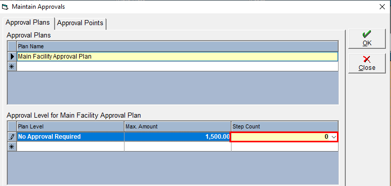The image size is (391, 186).
Task: Click the Max. Amount column header
Action: 177,126
